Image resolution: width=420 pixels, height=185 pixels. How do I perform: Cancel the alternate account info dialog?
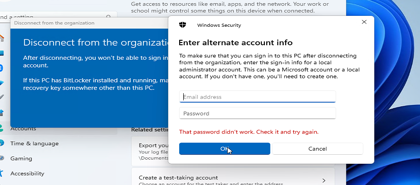[317, 149]
